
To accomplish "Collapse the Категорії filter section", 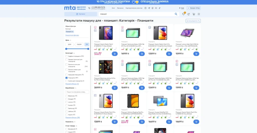I will click(70, 53).
